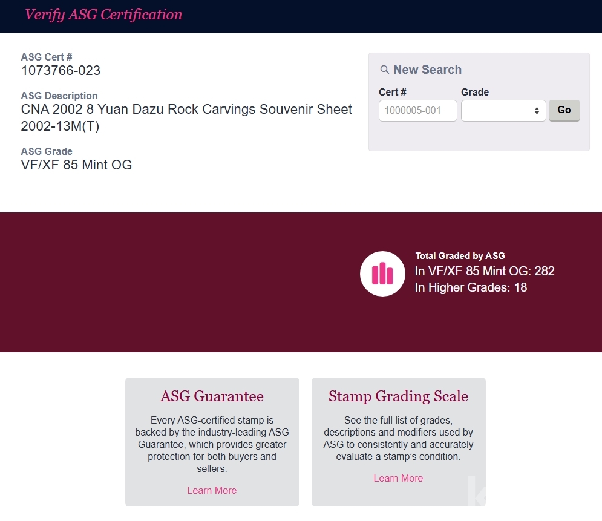Open Learn More under ASG Guarantee
This screenshot has width=602, height=521.
click(212, 490)
